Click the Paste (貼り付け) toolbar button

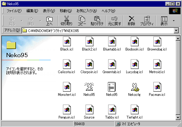pyautogui.click(x=97, y=21)
